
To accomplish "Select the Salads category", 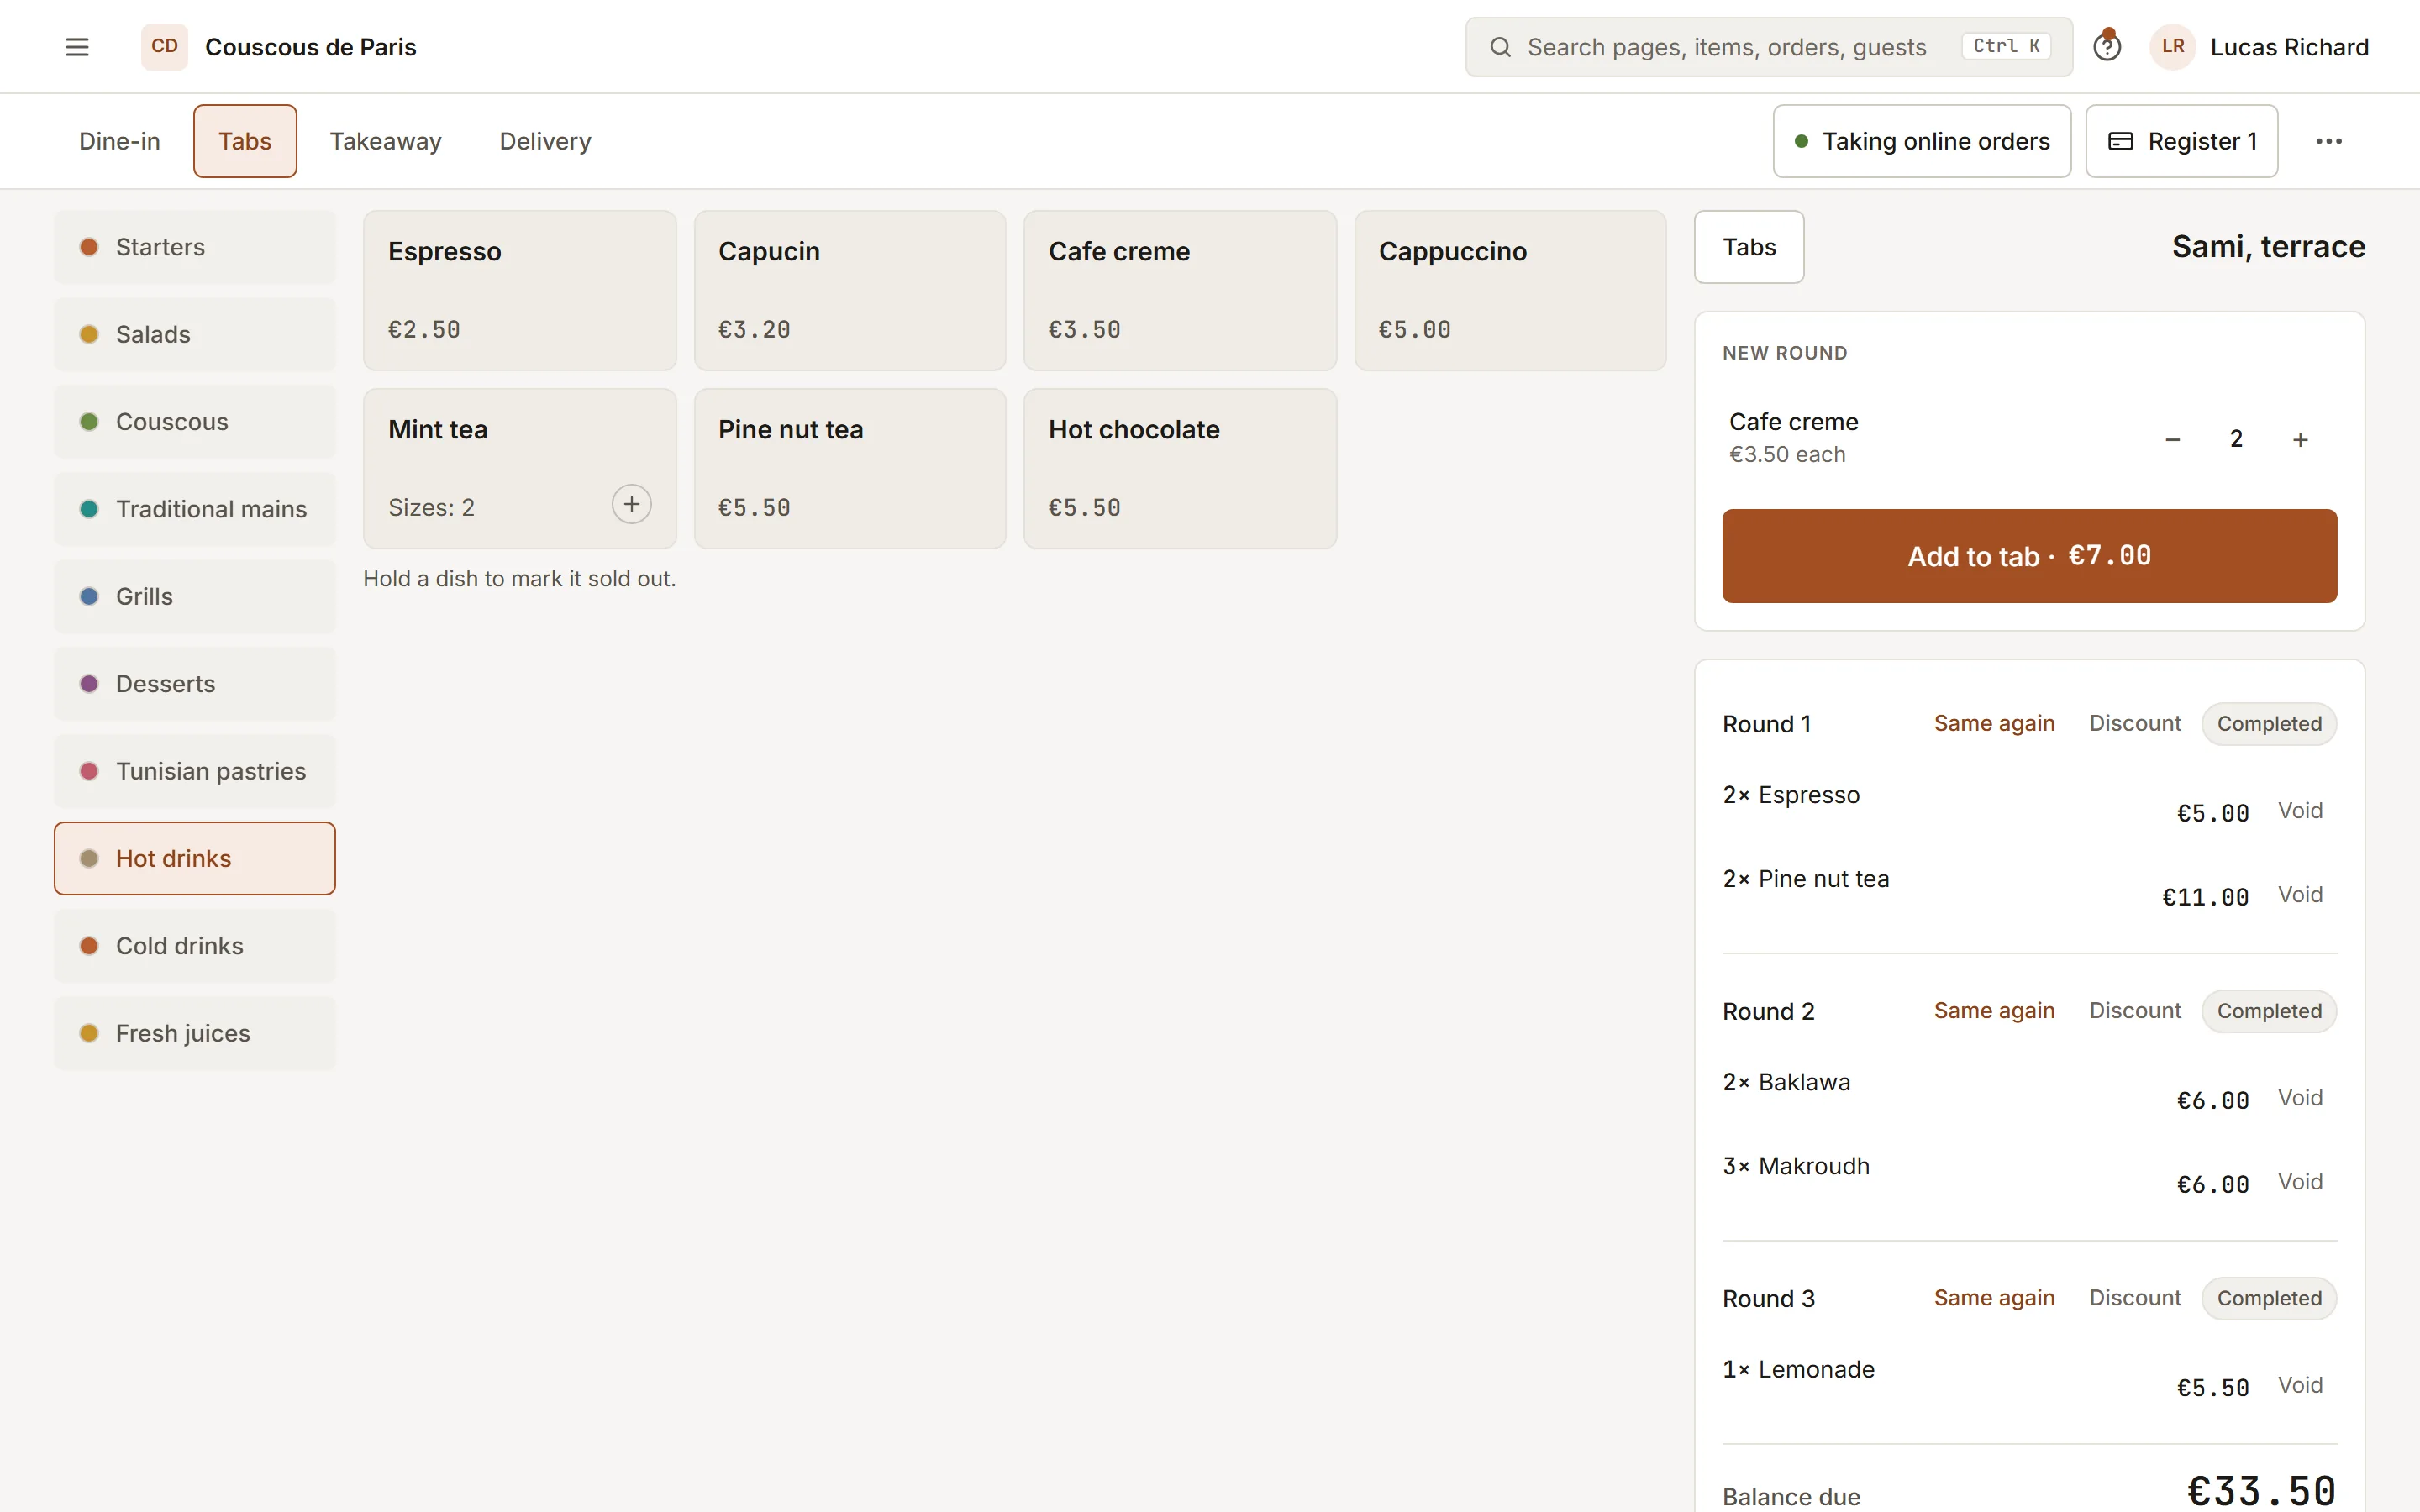I will (195, 334).
